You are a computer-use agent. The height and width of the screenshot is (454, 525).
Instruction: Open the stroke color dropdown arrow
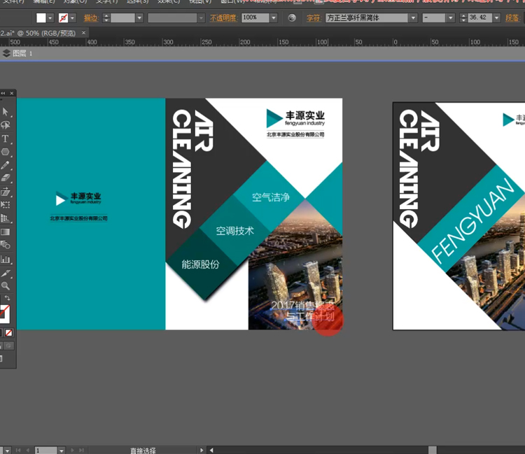tap(72, 17)
